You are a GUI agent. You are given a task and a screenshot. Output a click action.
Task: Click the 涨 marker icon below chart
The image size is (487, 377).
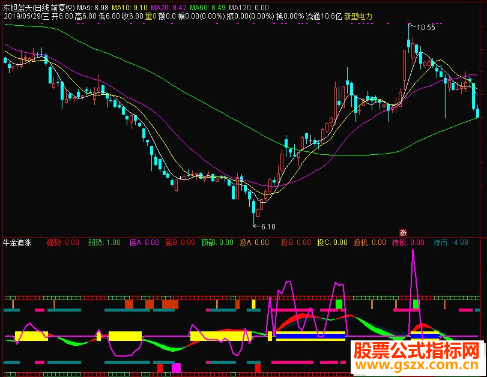point(403,232)
